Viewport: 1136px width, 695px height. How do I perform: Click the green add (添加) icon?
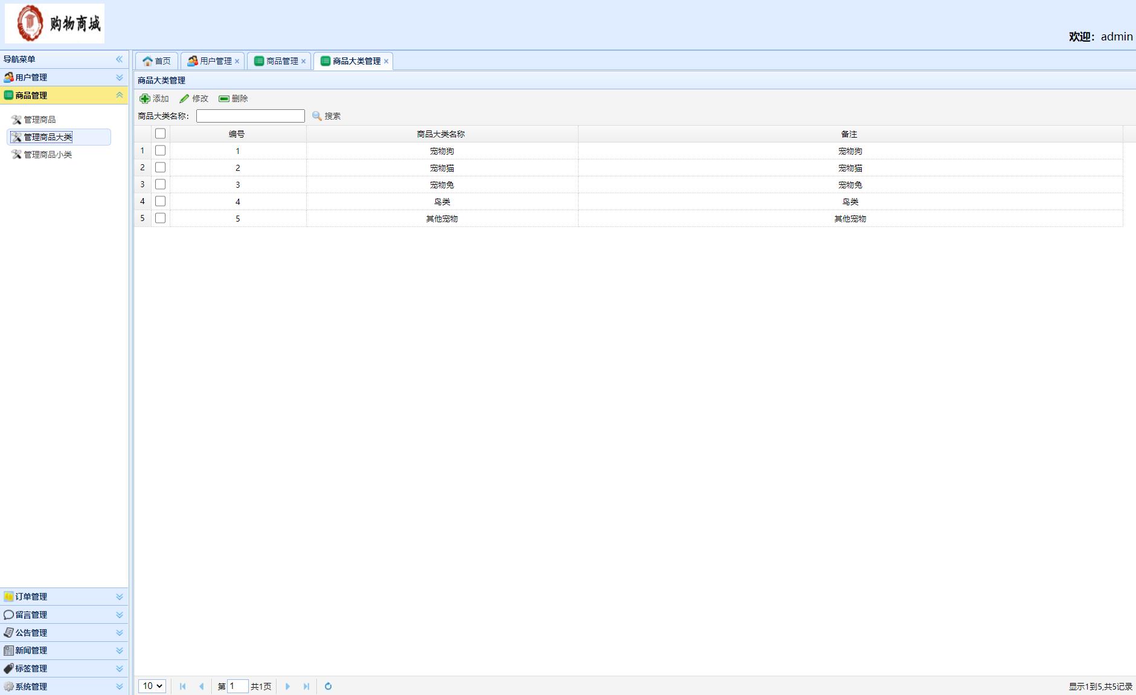[145, 98]
